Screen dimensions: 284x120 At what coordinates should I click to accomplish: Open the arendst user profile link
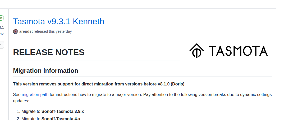(26, 31)
